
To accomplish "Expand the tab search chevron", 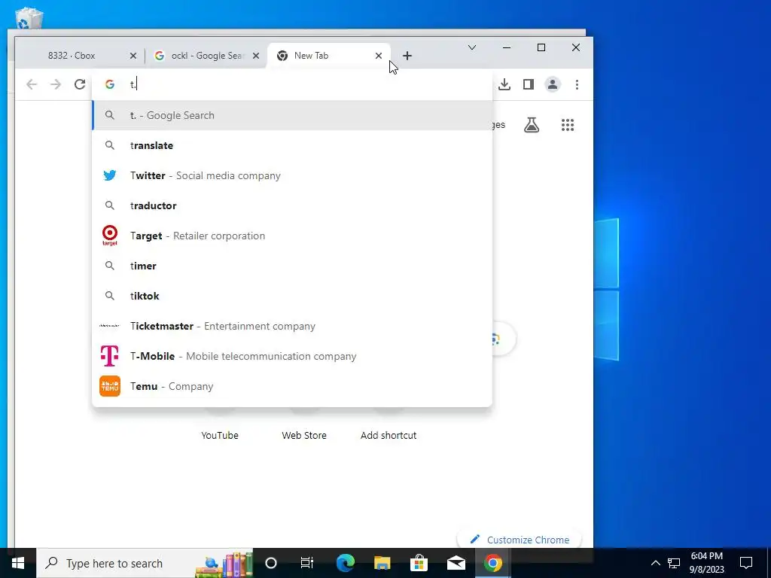I will (x=472, y=47).
